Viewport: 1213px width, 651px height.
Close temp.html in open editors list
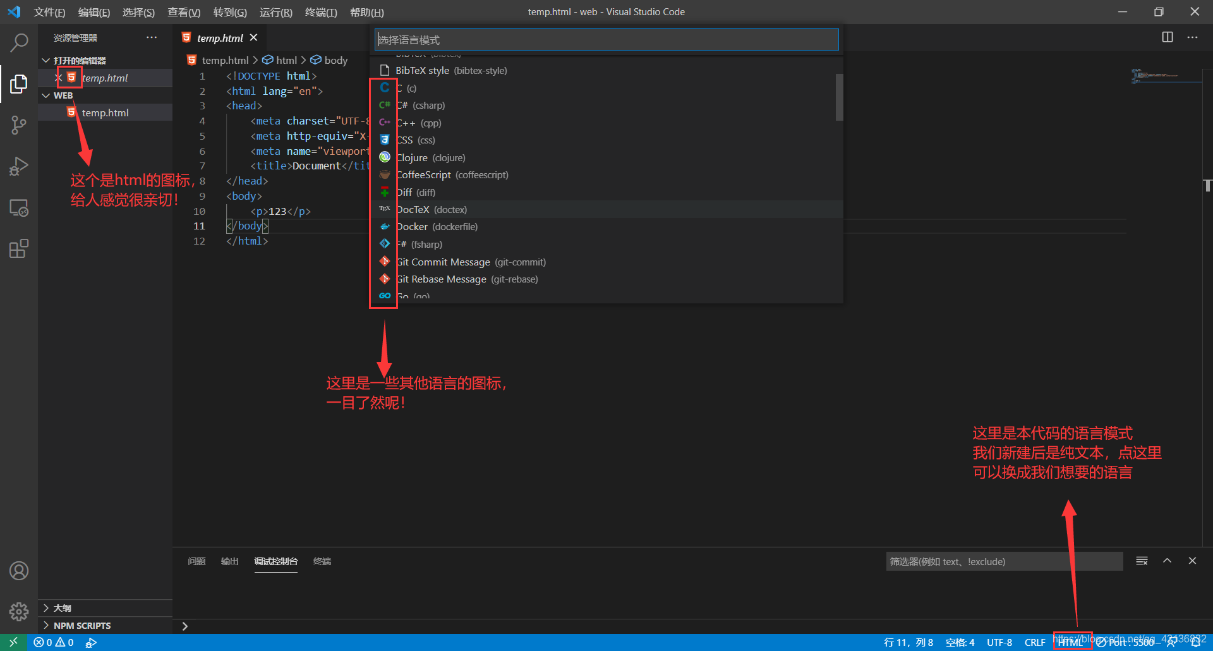pos(58,78)
